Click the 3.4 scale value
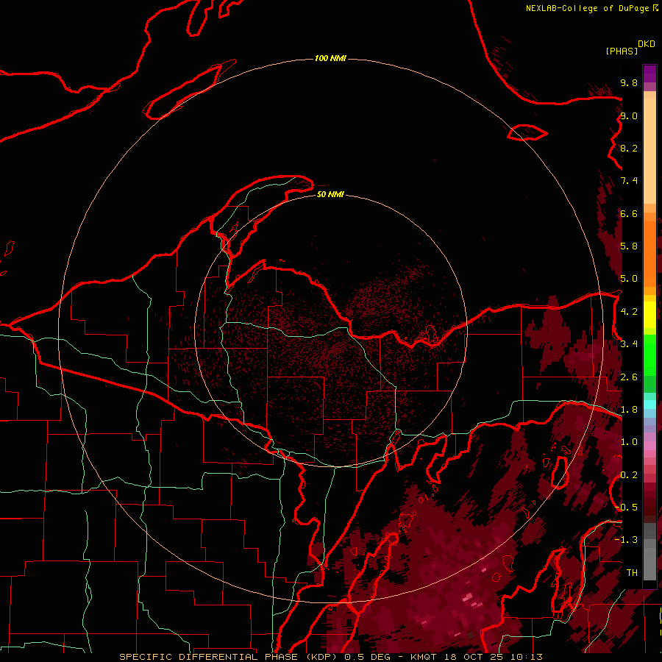Image resolution: width=662 pixels, height=662 pixels. [x=629, y=344]
